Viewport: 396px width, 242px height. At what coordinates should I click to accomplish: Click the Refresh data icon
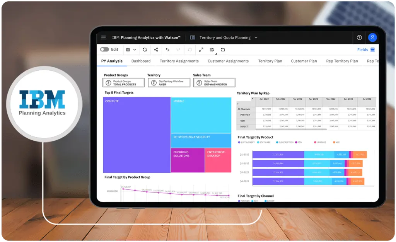(145, 50)
